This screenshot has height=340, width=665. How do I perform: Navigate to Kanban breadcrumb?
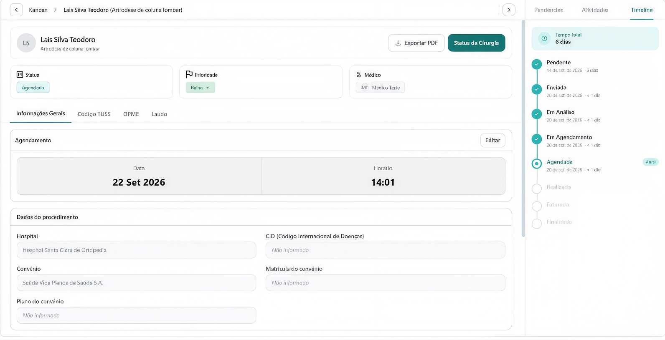tap(38, 10)
